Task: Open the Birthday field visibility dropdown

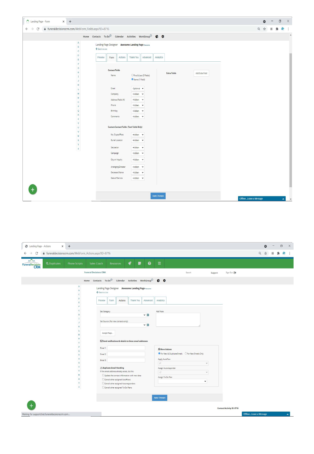Action: click(x=138, y=111)
